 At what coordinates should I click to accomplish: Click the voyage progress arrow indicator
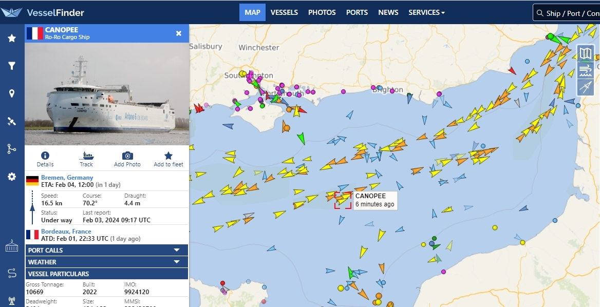[32, 207]
